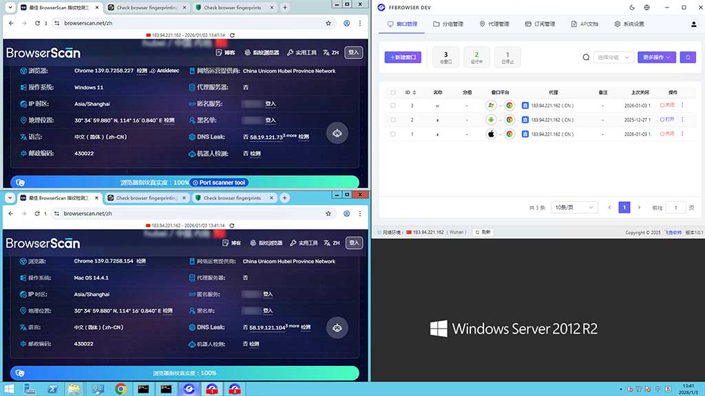The width and height of the screenshot is (705, 396).
Task: Click the go-to page number input field
Action: click(676, 208)
